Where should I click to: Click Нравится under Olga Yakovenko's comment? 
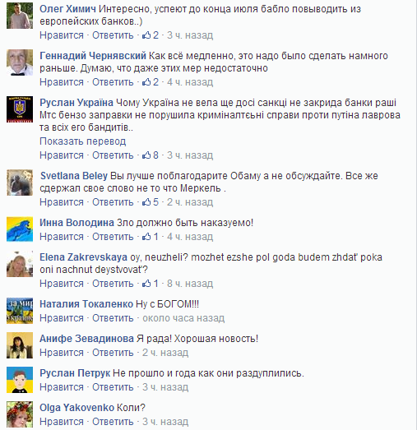pyautogui.click(x=62, y=422)
